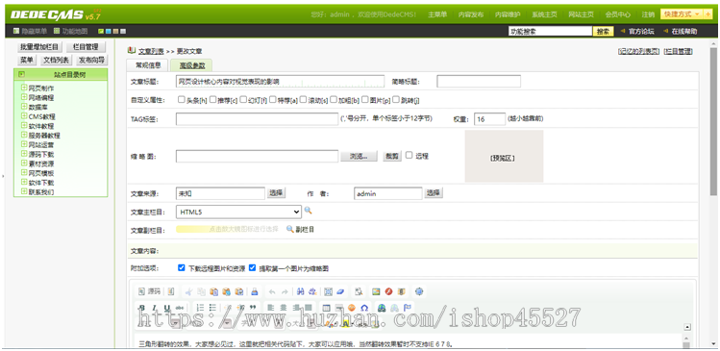Click the Cut scissors icon in editor toolbar
Screen dimensions: 720x351
(x=188, y=291)
